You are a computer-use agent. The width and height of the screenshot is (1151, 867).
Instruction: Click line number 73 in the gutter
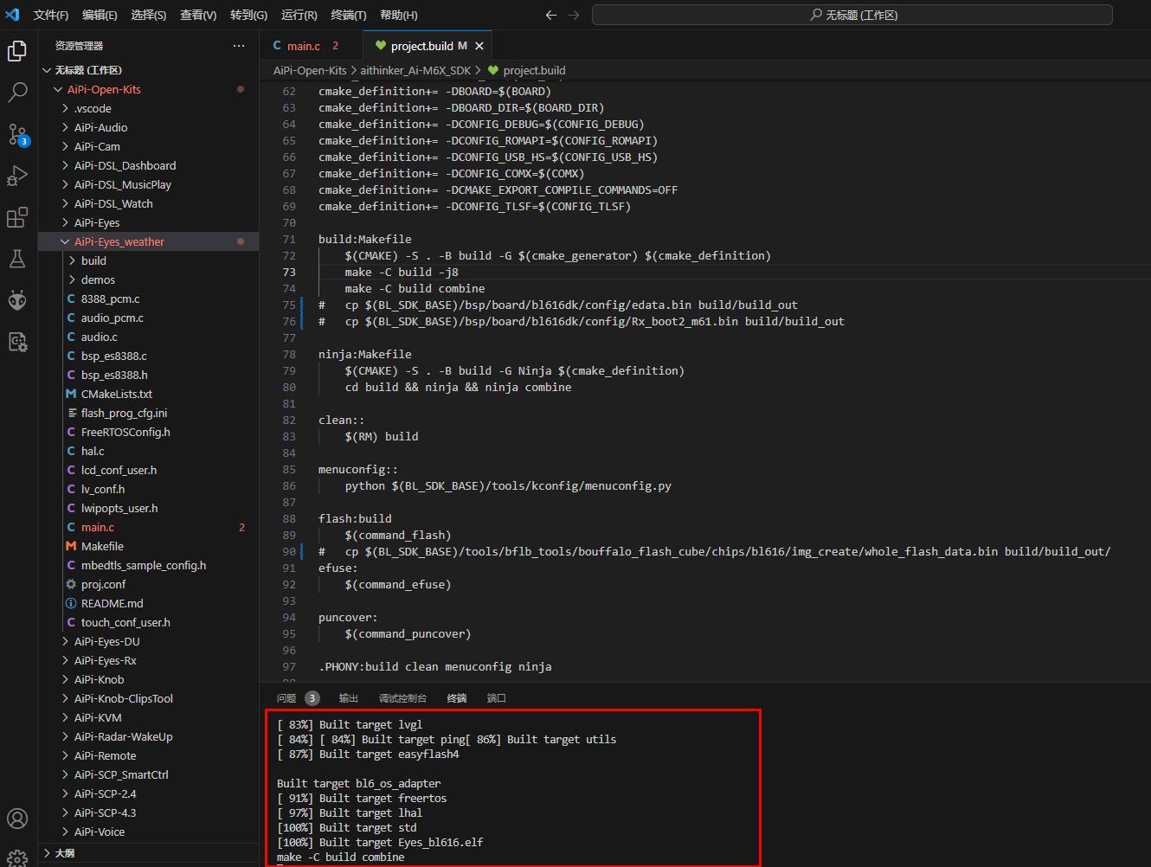(289, 272)
